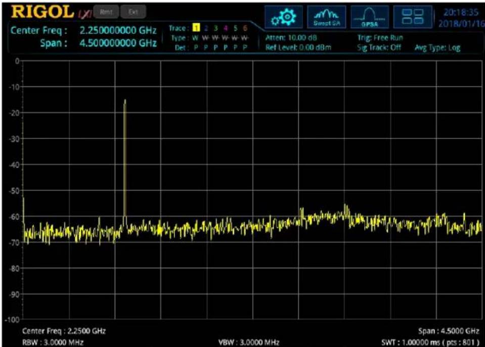Click the RBW: 3.0000 MHz readout
The image size is (485, 347).
pos(53,342)
